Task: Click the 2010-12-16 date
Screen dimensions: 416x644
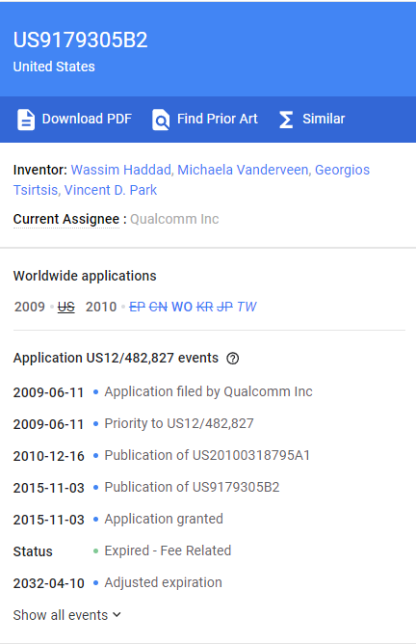Action: pos(49,456)
